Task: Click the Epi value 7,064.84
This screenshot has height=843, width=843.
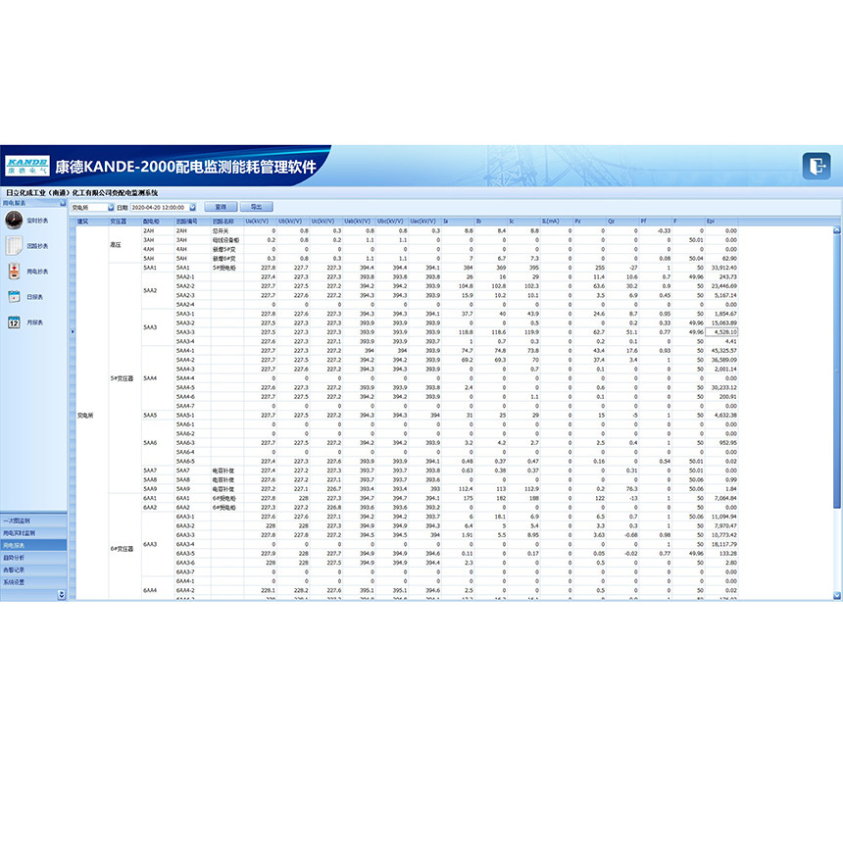Action: tap(721, 498)
